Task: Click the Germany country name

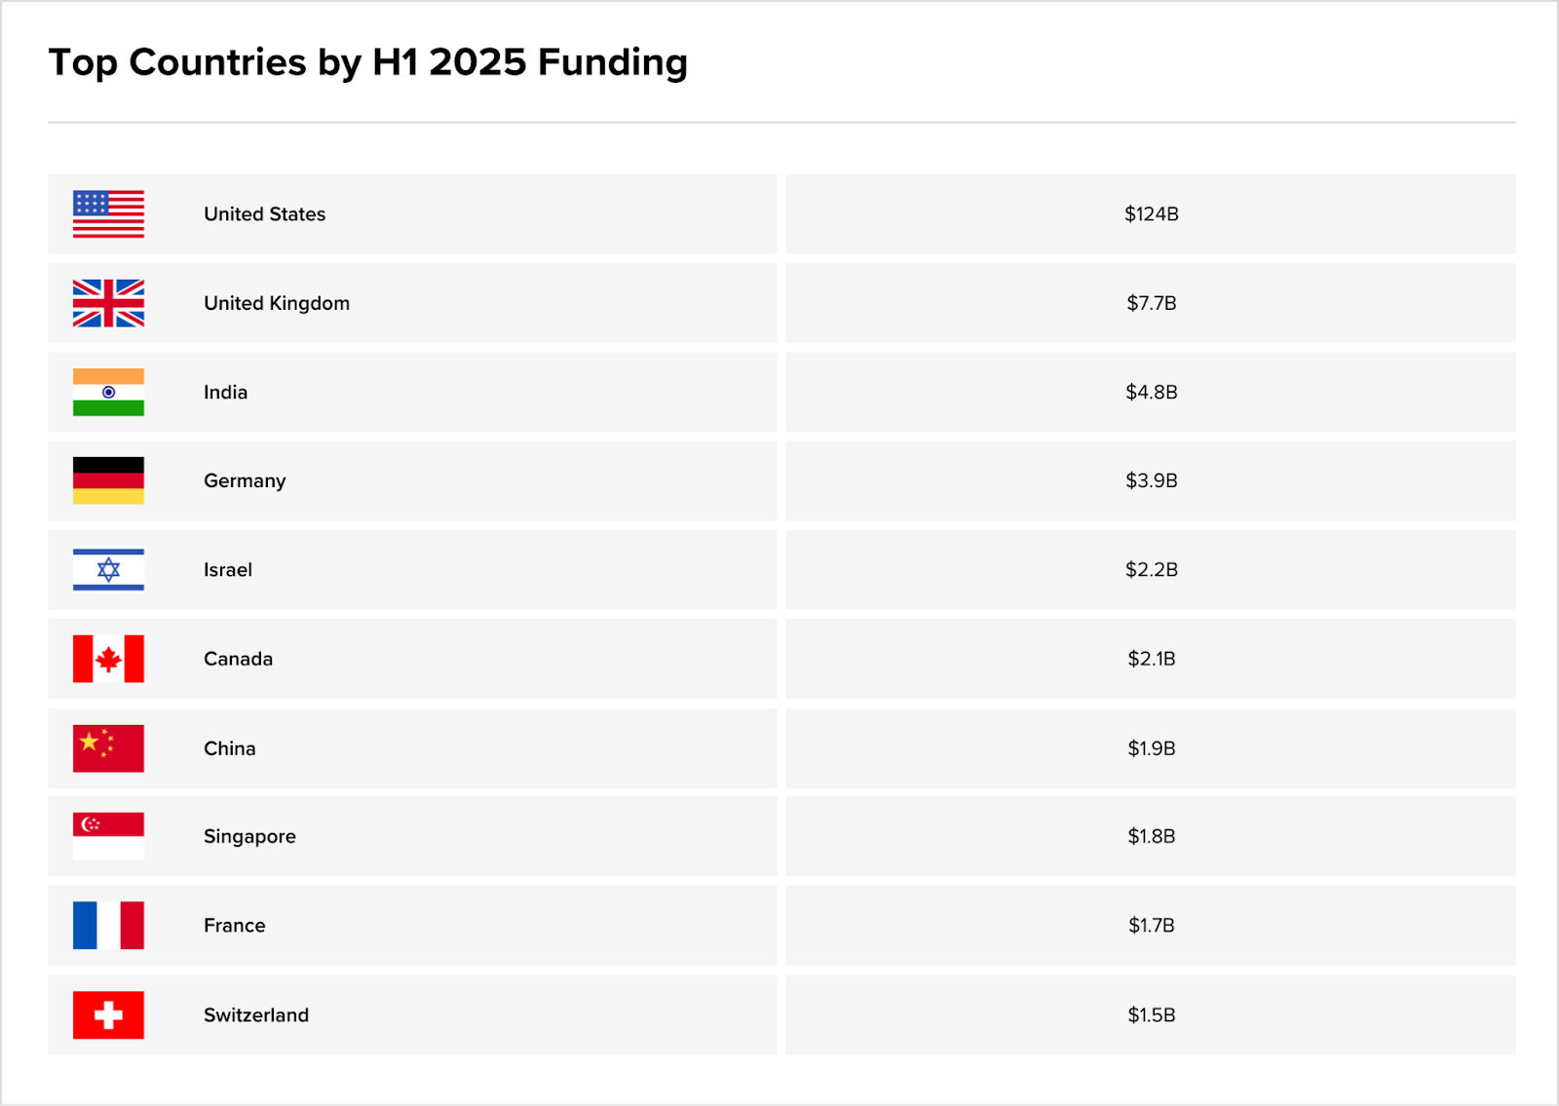Action: coord(245,480)
